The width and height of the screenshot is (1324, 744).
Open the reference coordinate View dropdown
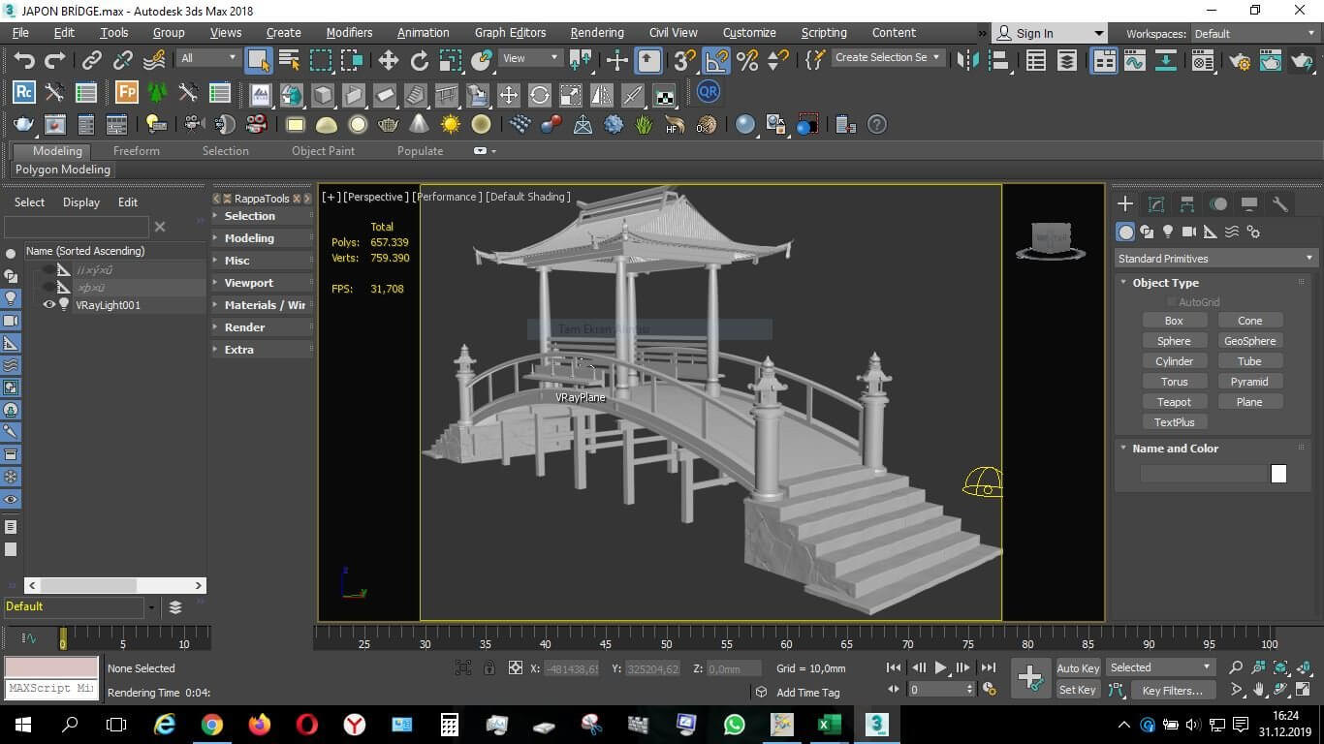(530, 58)
